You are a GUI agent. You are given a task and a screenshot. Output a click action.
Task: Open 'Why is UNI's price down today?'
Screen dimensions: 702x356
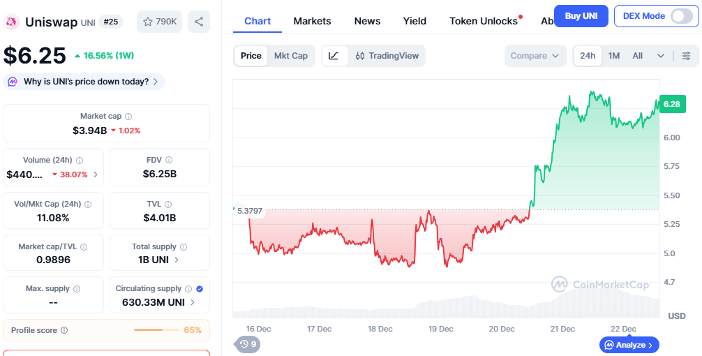[84, 82]
